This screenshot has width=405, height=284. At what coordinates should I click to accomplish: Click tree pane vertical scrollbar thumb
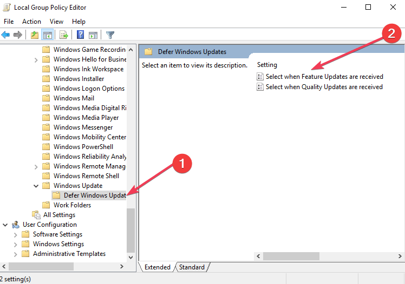(x=130, y=231)
